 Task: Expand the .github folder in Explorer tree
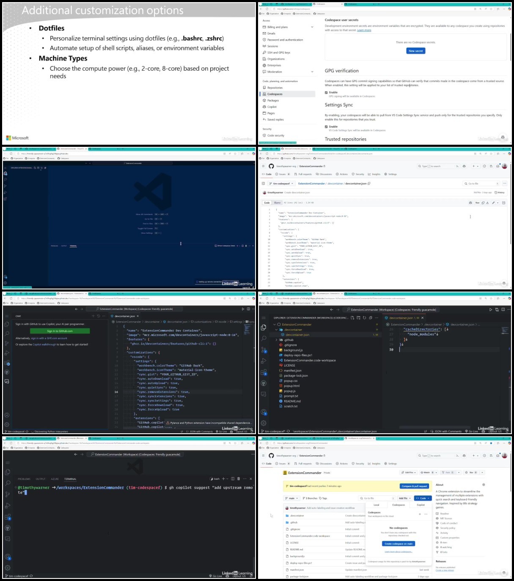[x=276, y=340]
